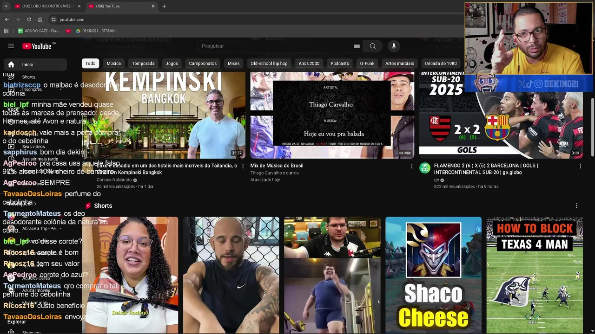Open a new browser tab
Viewport: 595px width, 334px height.
[x=164, y=6]
